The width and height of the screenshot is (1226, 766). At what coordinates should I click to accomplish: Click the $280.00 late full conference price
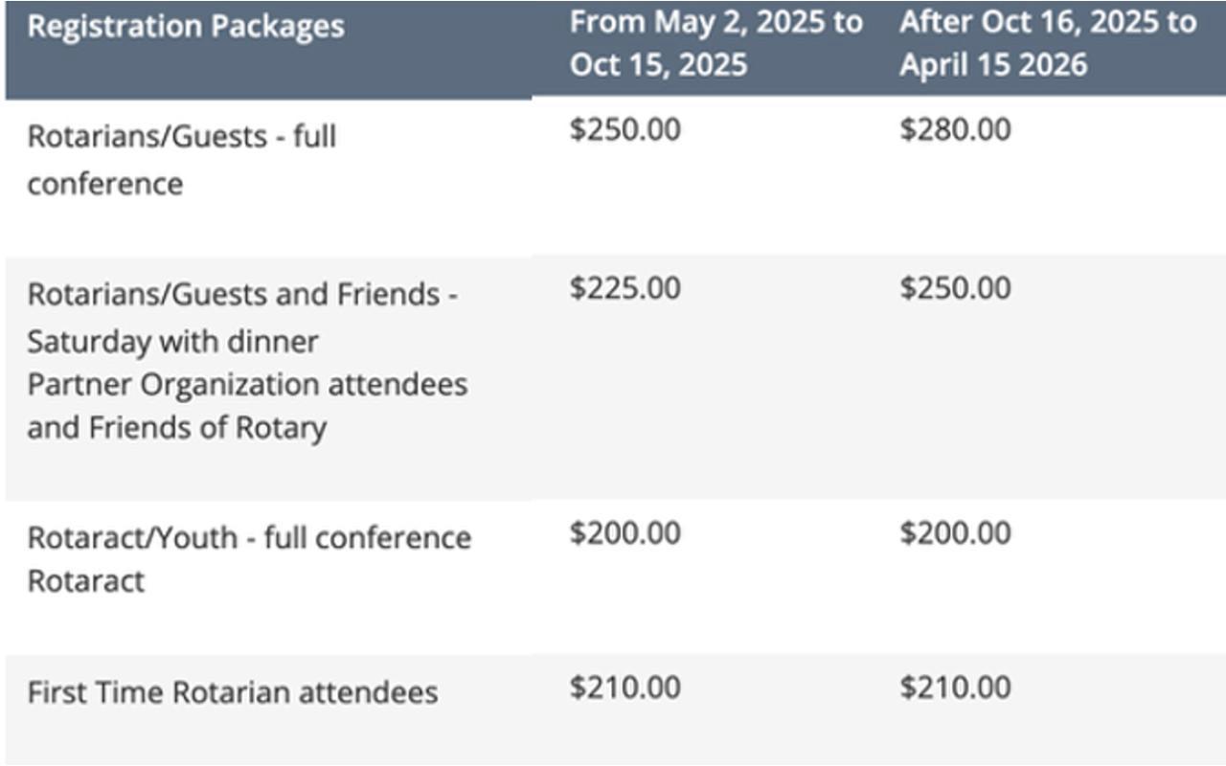point(954,130)
